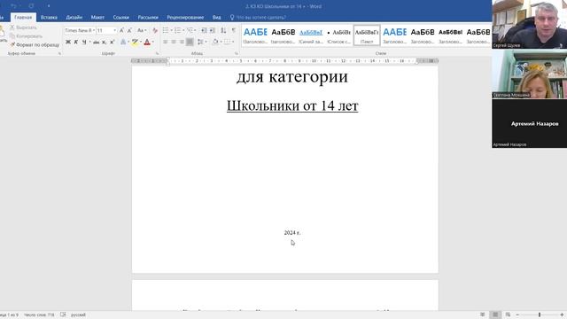
Task: Toggle superscript formatting
Action: [x=113, y=43]
